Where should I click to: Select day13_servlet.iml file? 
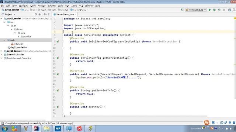(17, 47)
